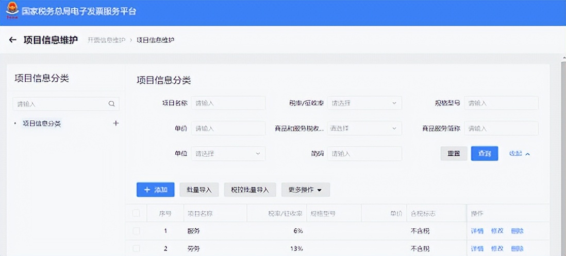Collapse filters with the 收起 link
Image resolution: width=566 pixels, height=256 pixels.
tap(520, 153)
